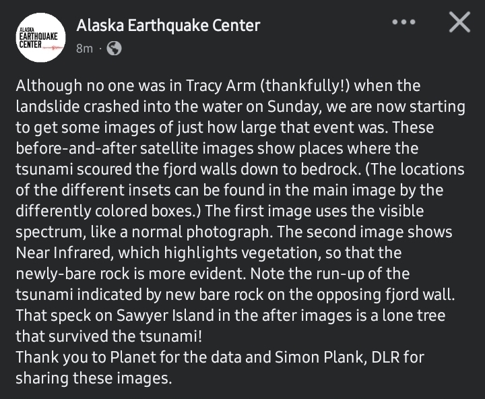The height and width of the screenshot is (399, 485).
Task: Click the globe public audience icon
Action: [x=115, y=49]
